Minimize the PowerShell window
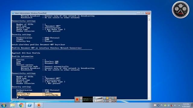 click(x=138, y=13)
